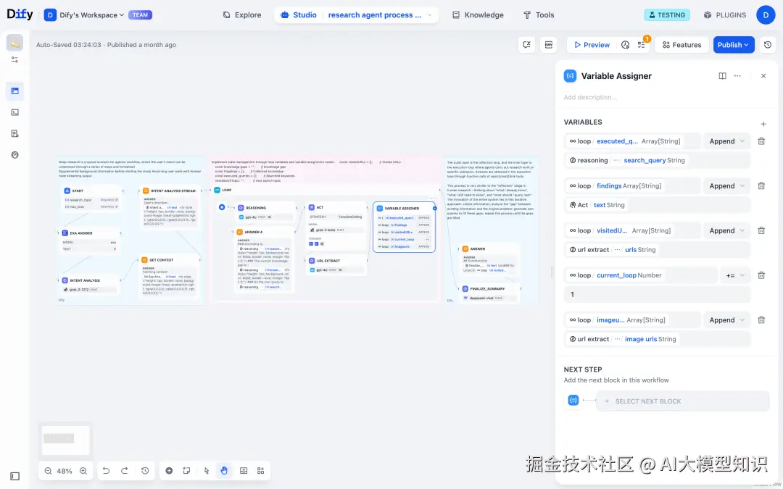The height and width of the screenshot is (489, 783).
Task: Open change history in bottom toolbar
Action: (145, 471)
